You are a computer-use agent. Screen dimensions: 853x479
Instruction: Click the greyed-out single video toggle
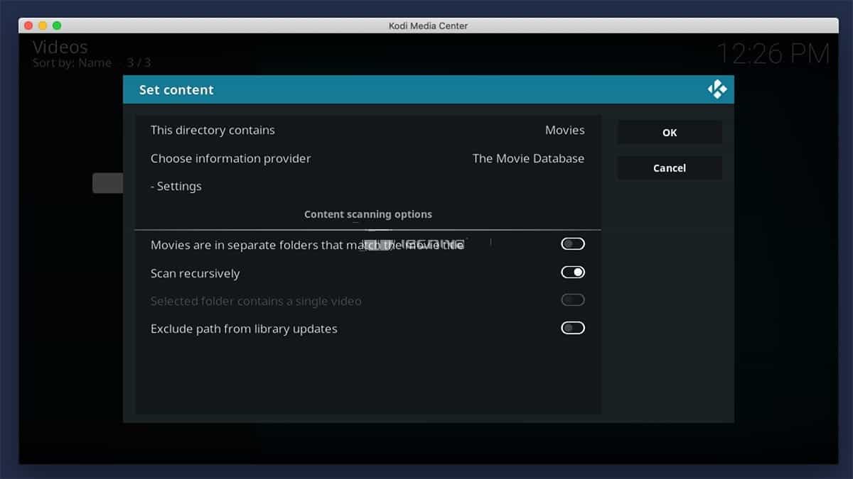[572, 300]
